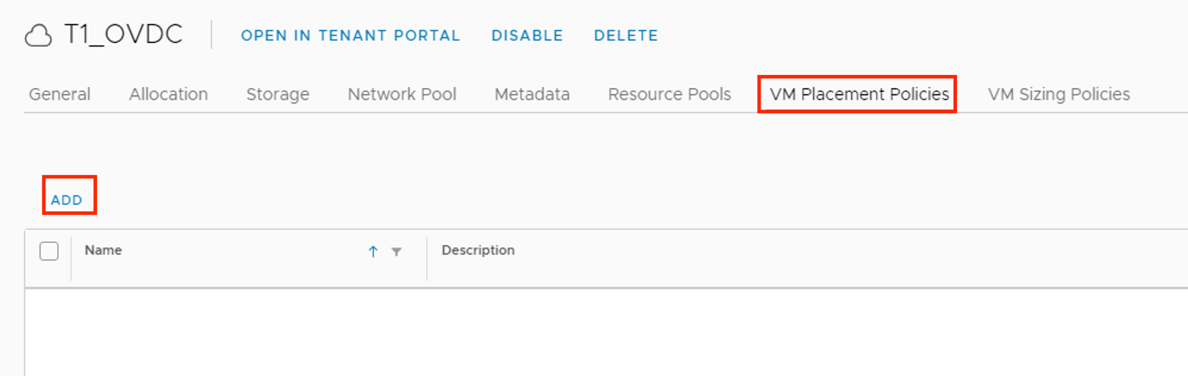Click the Description column header
Viewport: 1188px width, 376px height.
pyautogui.click(x=478, y=250)
